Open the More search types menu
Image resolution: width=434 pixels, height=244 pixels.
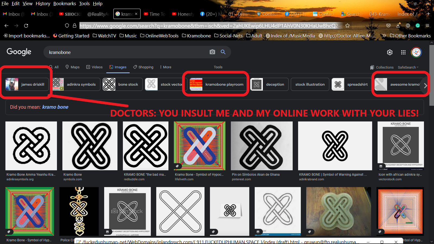point(165,67)
